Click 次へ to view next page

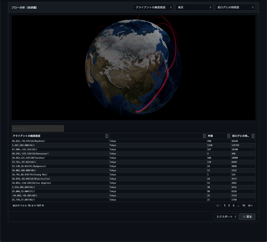pos(250,206)
